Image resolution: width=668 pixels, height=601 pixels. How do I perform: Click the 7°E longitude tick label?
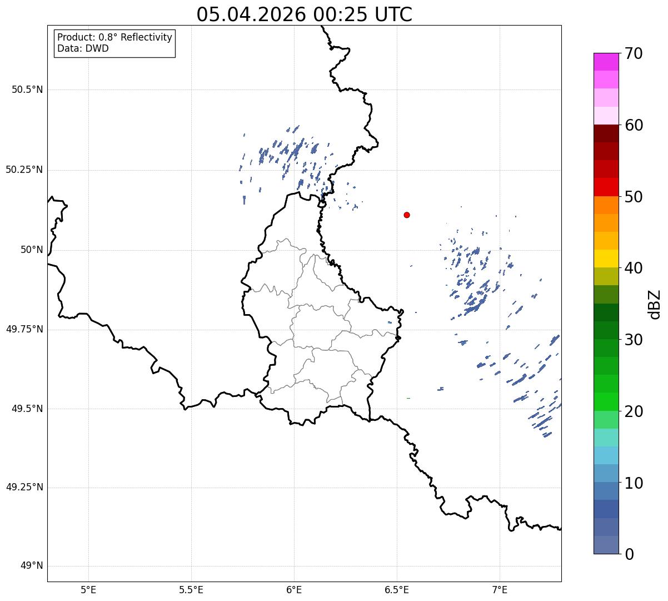500,590
